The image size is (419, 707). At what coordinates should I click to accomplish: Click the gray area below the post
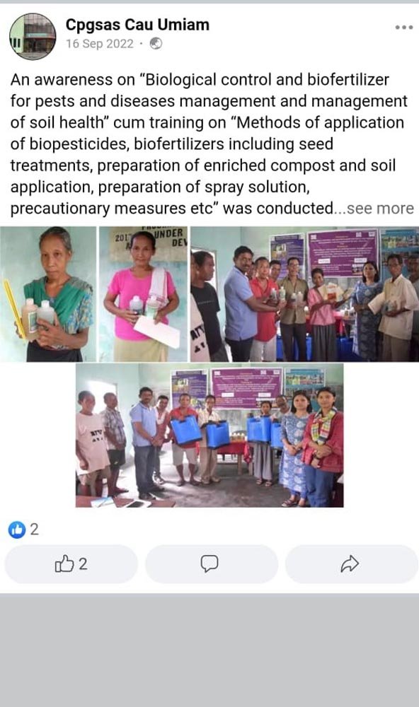[209, 650]
